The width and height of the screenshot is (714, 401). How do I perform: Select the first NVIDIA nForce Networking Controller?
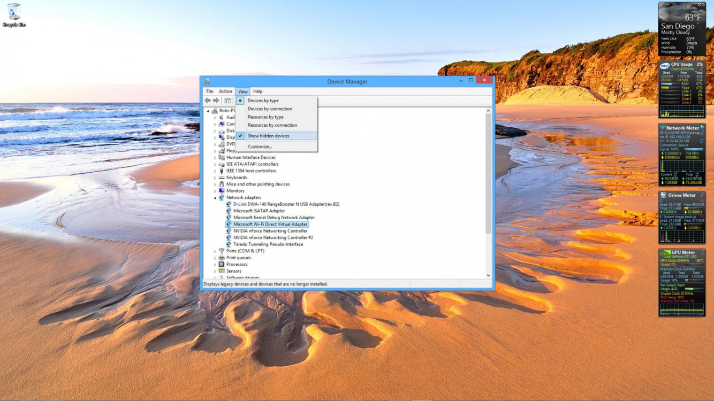pos(270,231)
